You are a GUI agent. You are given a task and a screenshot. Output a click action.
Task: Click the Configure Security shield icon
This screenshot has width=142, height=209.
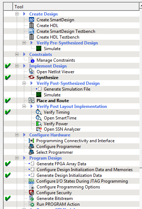click(32, 193)
